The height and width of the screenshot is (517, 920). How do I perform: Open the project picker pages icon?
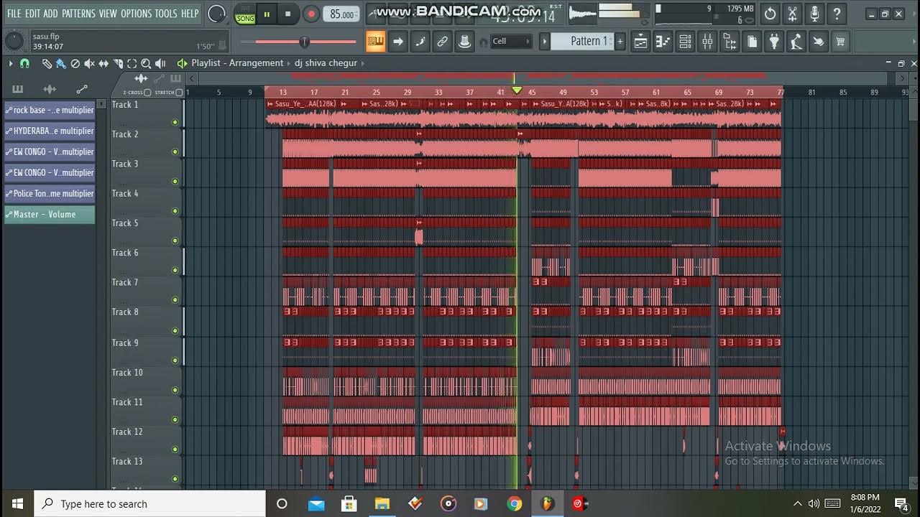(x=752, y=42)
